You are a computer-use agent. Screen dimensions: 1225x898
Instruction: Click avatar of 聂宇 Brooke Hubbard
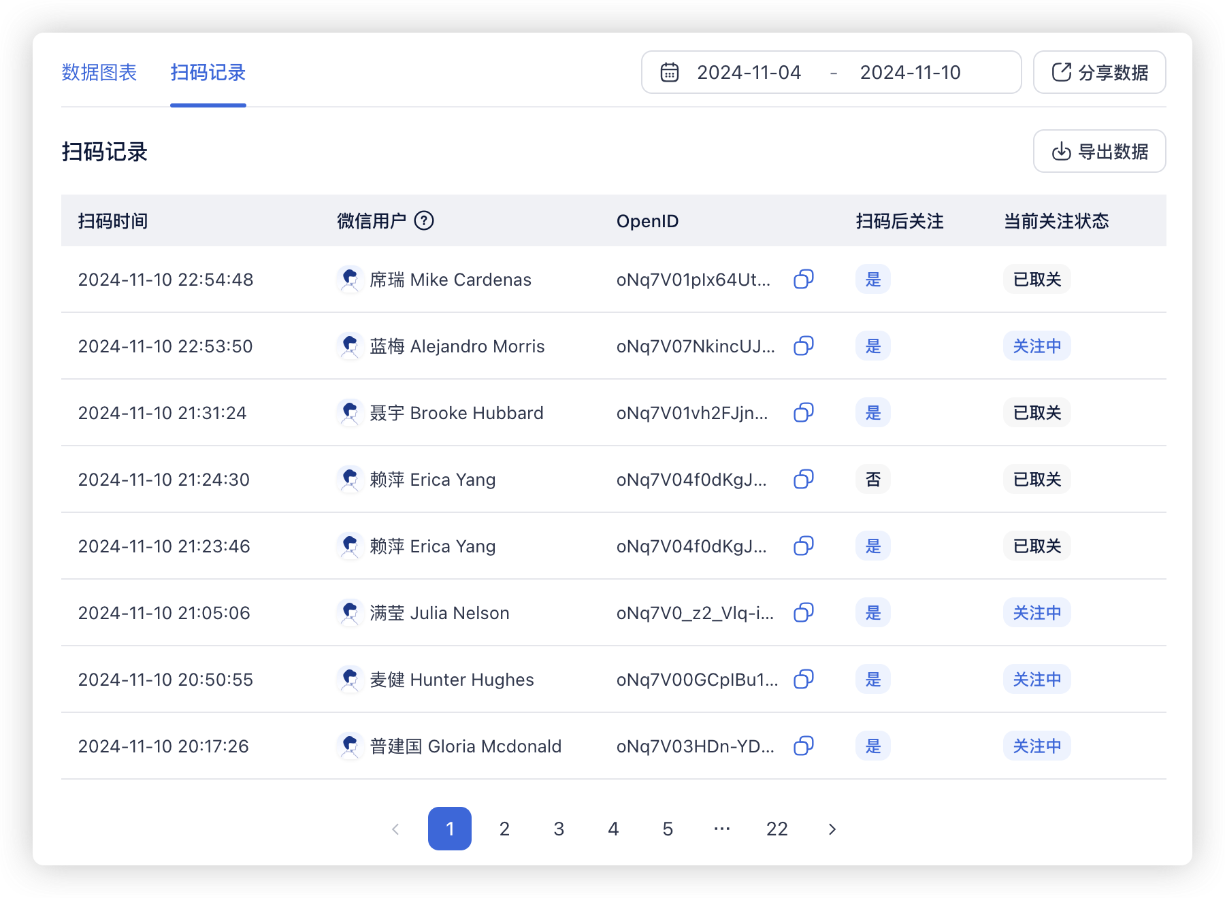(350, 412)
